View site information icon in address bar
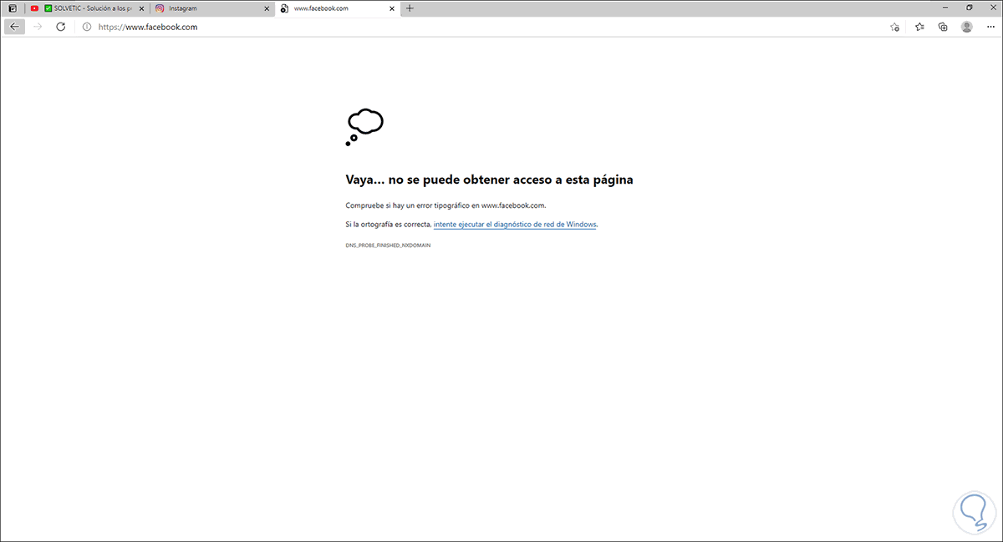This screenshot has width=1003, height=542. click(87, 27)
